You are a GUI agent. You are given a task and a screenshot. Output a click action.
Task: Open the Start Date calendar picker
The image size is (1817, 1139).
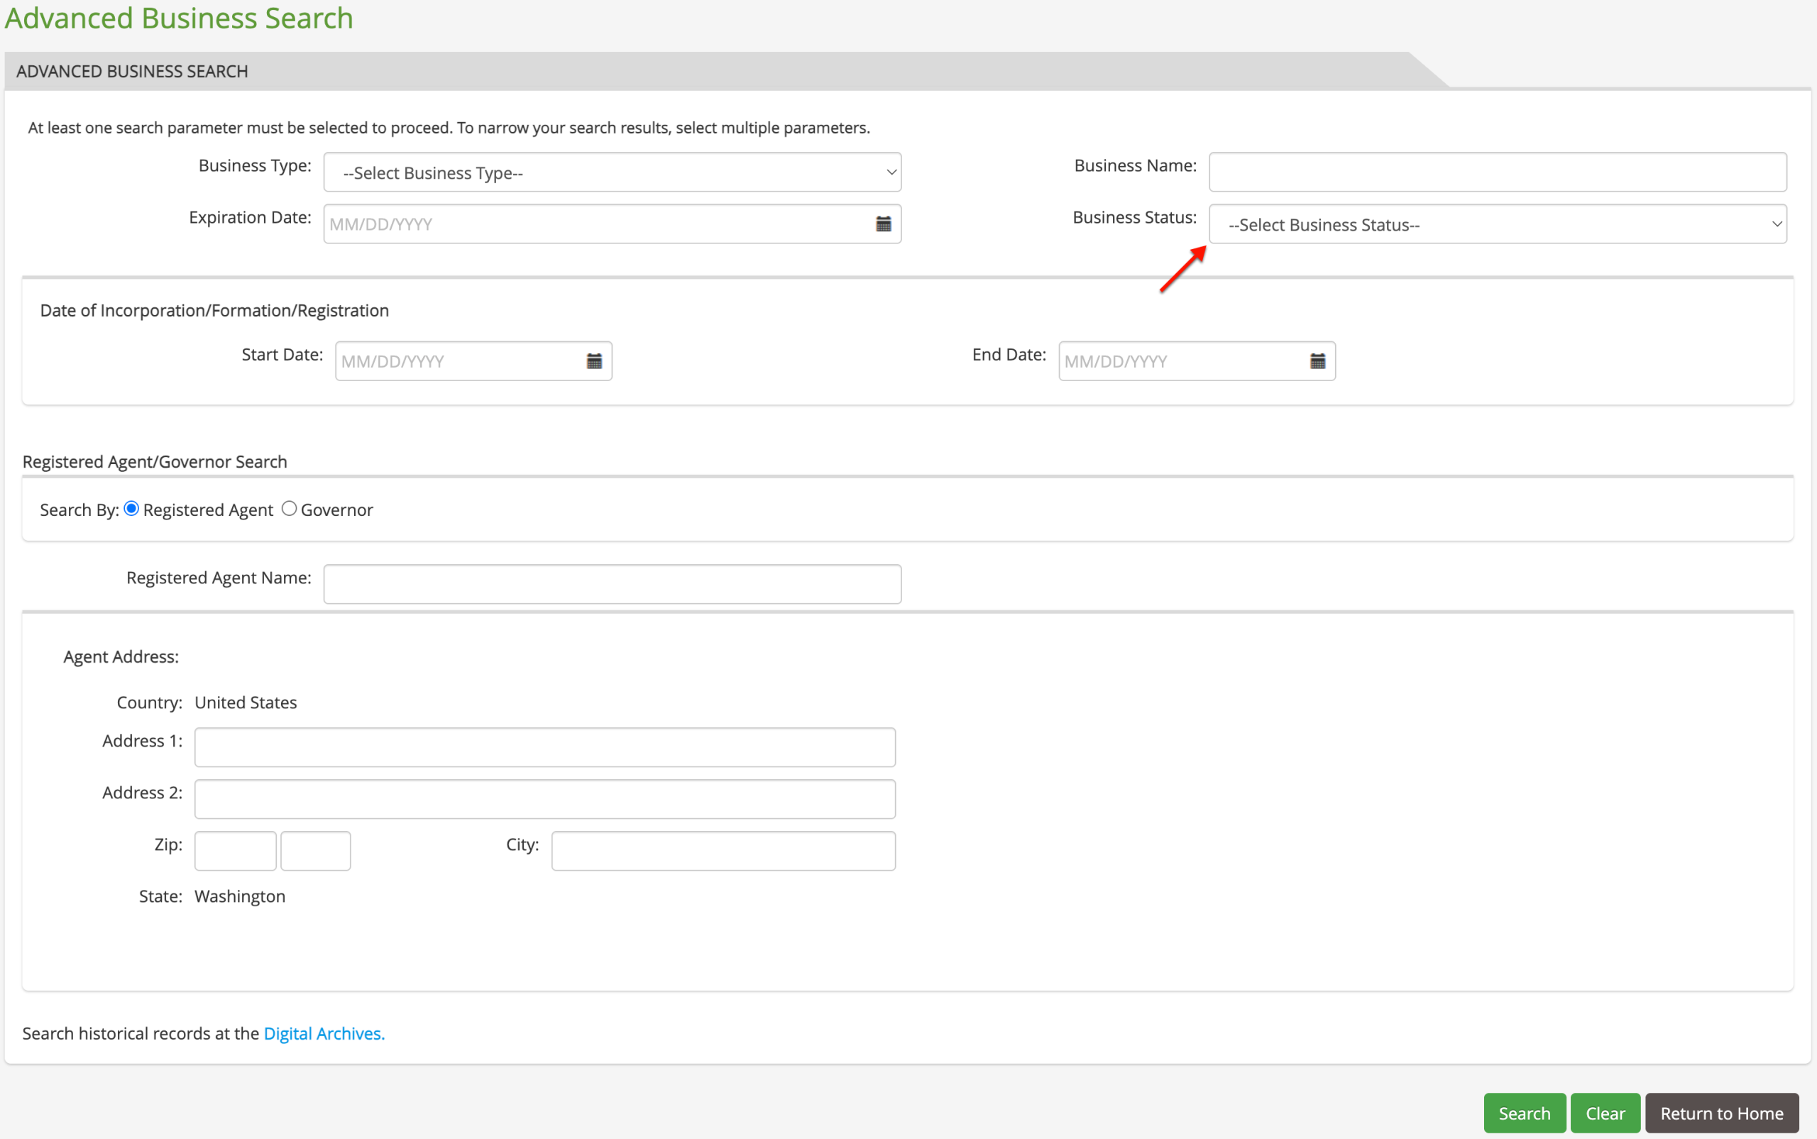(x=594, y=361)
